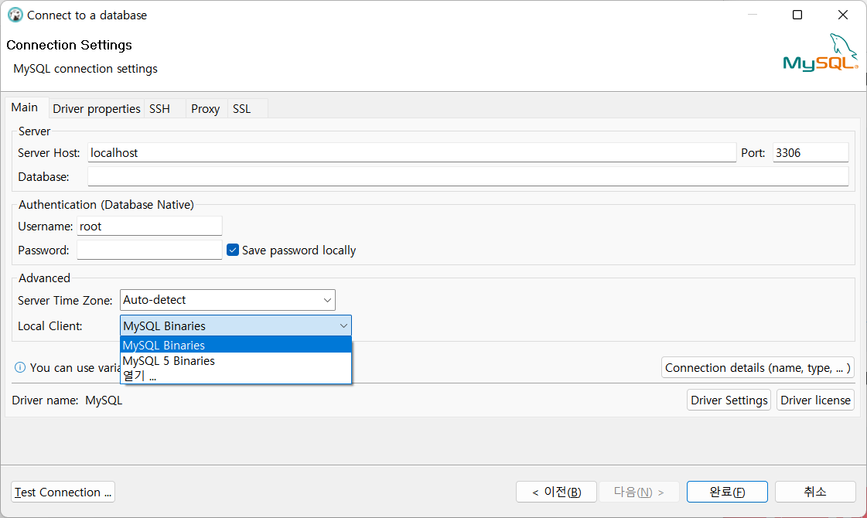The height and width of the screenshot is (518, 867).
Task: Click the DBeaver icon in title bar
Action: coord(15,15)
